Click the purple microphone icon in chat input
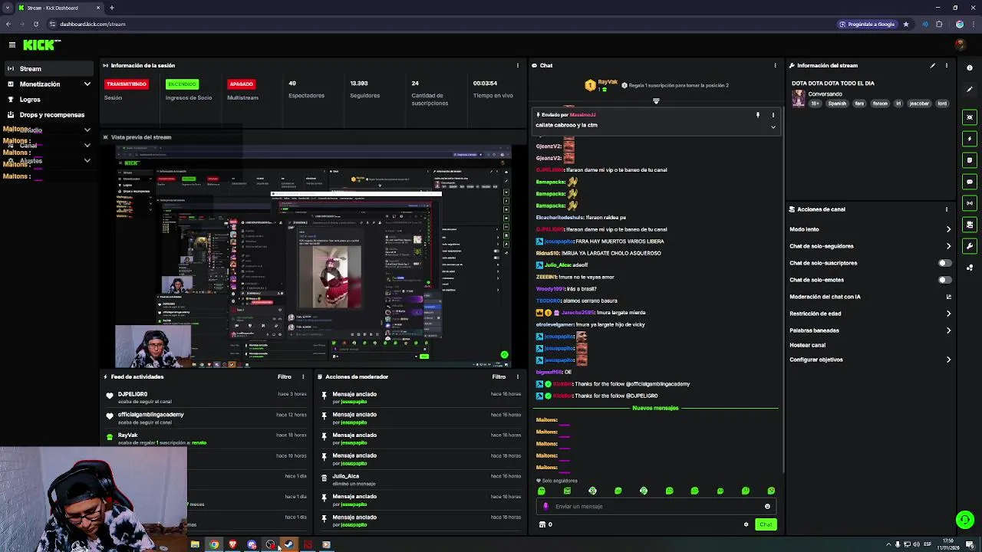Viewport: 982px width, 552px height. point(545,506)
